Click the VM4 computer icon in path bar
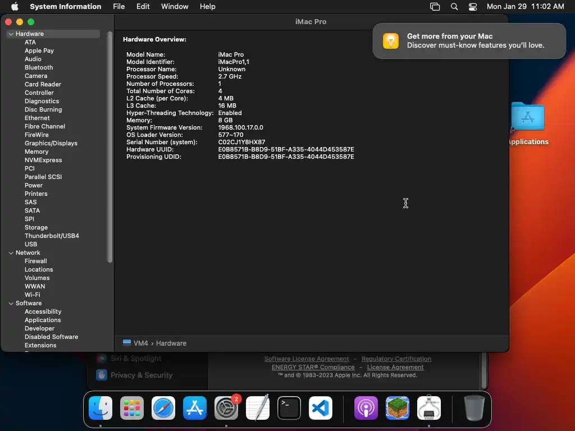 pos(127,343)
